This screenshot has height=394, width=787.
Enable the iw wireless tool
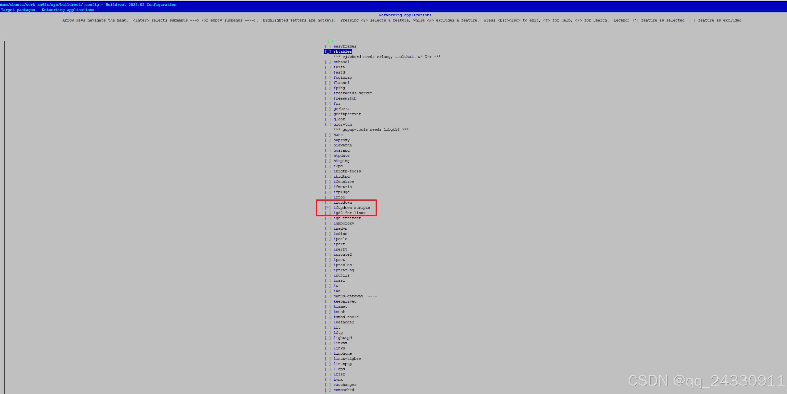[x=328, y=286]
